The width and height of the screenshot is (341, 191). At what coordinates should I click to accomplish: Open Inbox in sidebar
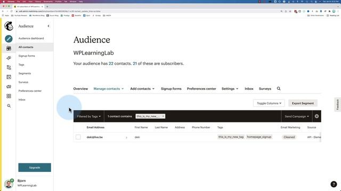(x=22, y=100)
